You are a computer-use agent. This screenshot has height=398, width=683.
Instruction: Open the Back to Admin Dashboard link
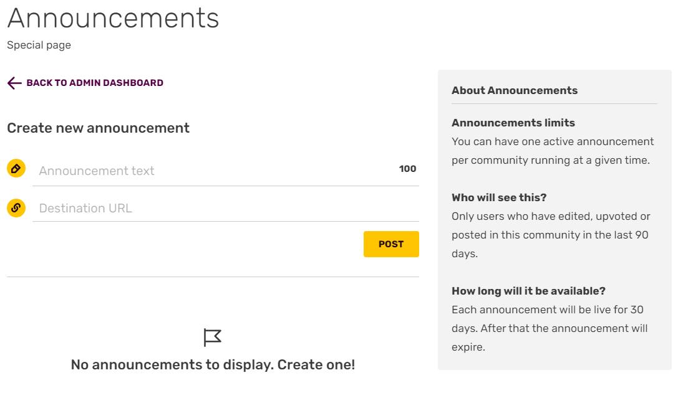point(94,83)
